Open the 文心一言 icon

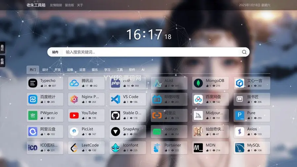[240, 83]
